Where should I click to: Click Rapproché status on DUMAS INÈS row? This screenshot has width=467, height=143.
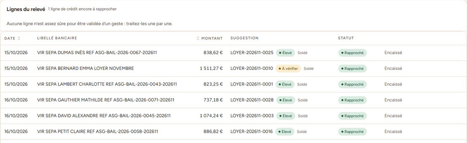pyautogui.click(x=352, y=52)
